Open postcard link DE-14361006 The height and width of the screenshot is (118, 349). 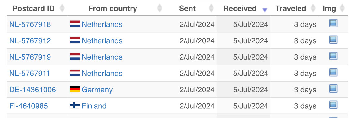[32, 90]
